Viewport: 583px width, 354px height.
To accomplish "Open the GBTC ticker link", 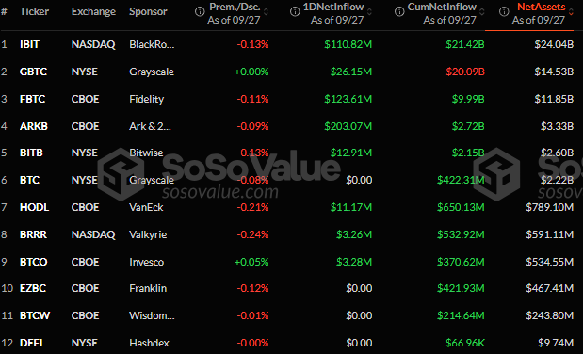I will click(x=33, y=72).
